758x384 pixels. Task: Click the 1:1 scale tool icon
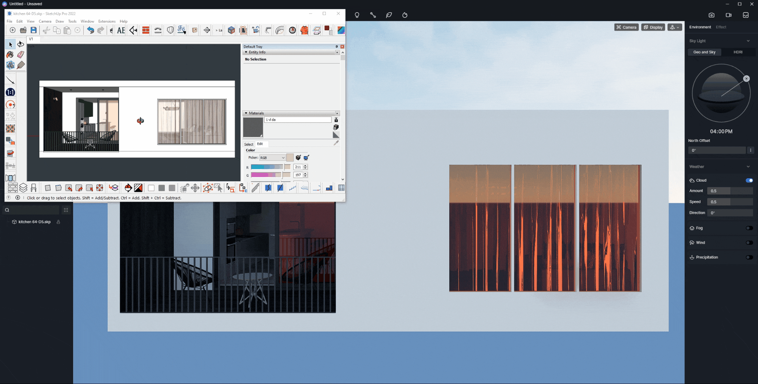[11, 92]
